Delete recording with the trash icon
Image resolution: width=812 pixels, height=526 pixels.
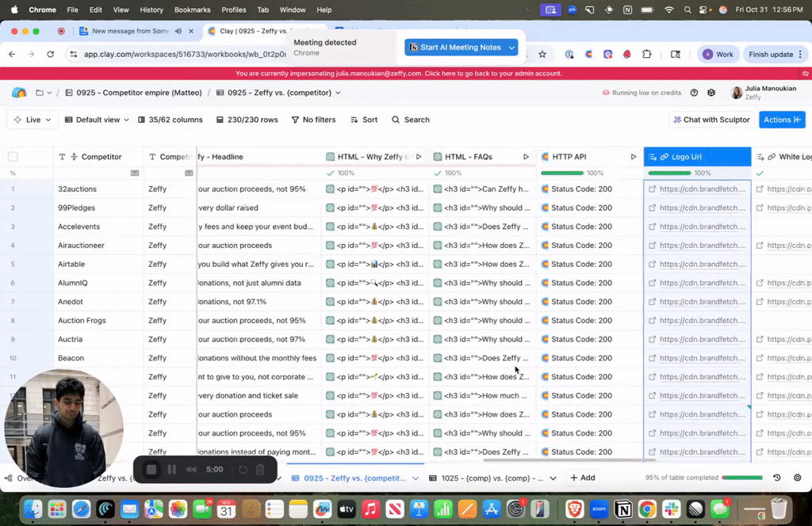coord(260,470)
